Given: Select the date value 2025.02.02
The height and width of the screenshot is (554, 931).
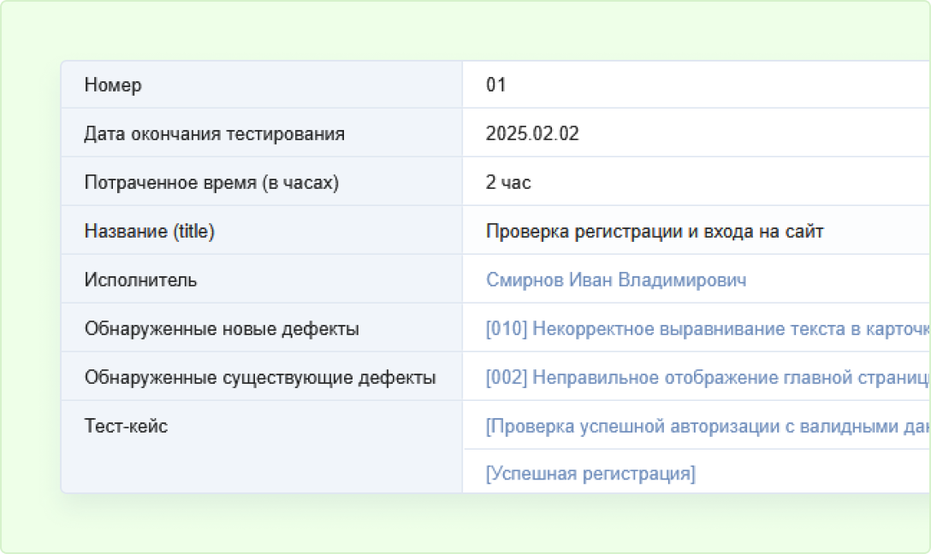Looking at the screenshot, I should point(532,133).
